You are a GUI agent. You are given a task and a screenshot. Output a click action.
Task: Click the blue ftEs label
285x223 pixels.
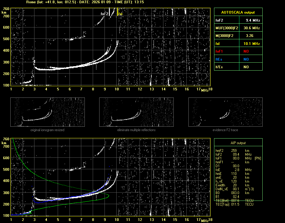click(x=219, y=59)
